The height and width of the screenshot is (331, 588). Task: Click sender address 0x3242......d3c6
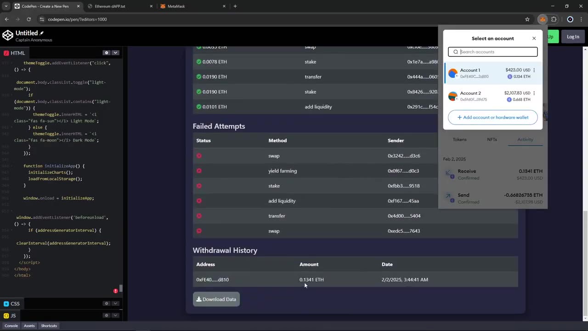point(404,156)
